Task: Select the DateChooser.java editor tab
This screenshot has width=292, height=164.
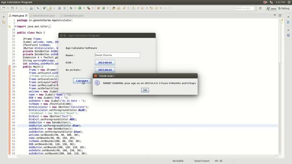Action: 42,15
